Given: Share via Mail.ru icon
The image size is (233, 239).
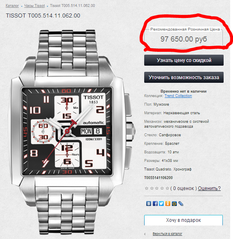Looking at the screenshot, I should pyautogui.click(x=174, y=204).
